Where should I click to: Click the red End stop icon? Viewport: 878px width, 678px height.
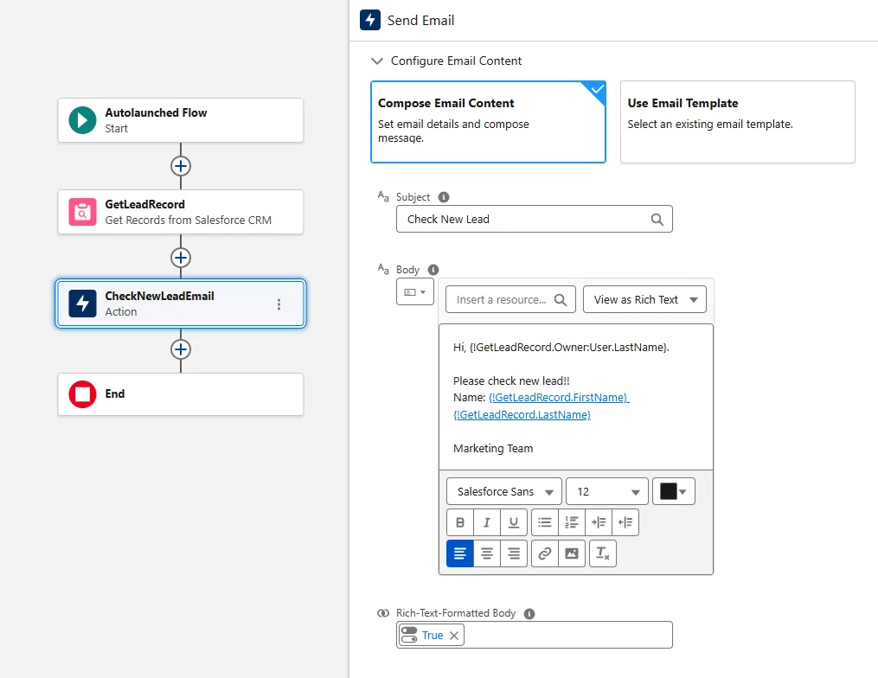[x=82, y=394]
